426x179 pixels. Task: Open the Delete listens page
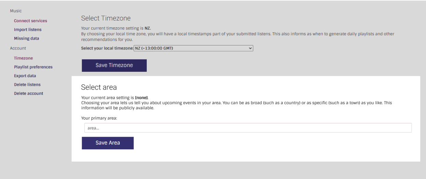[x=27, y=85]
